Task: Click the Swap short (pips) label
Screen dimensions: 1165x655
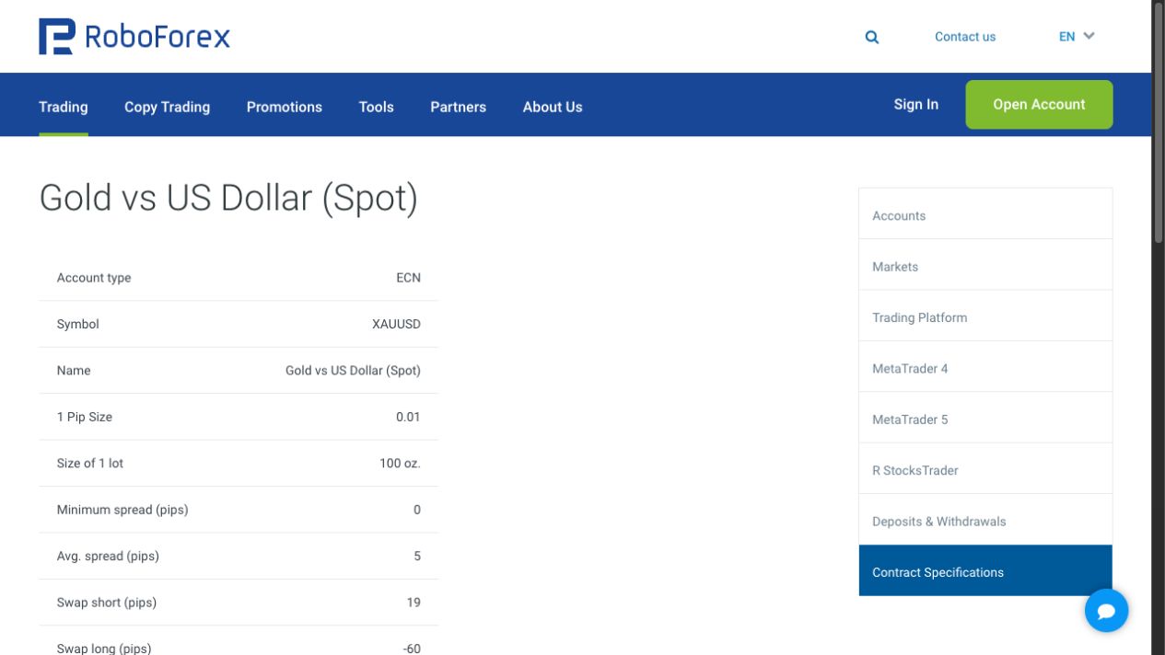Action: [x=107, y=603]
